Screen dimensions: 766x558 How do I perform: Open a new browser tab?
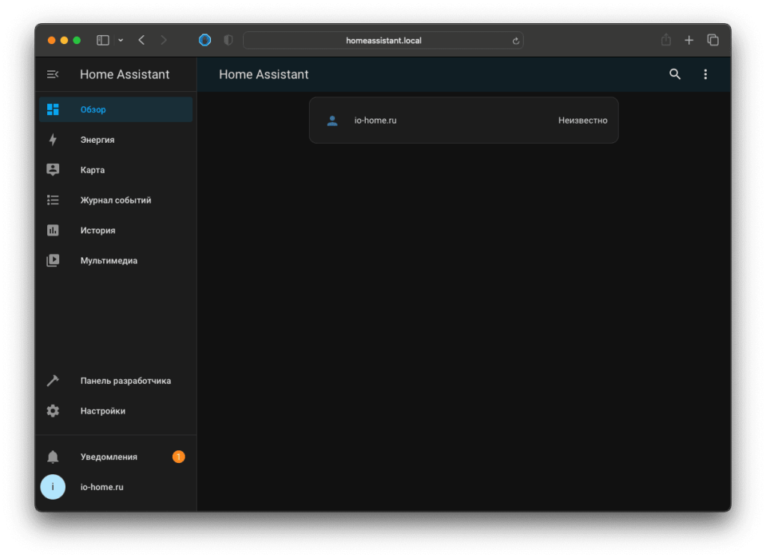click(689, 40)
